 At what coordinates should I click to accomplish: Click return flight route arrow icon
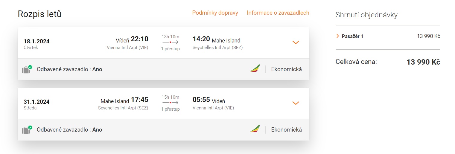(x=170, y=103)
